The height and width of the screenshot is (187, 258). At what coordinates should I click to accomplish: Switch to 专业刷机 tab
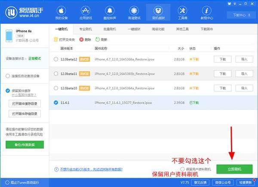tap(86, 29)
